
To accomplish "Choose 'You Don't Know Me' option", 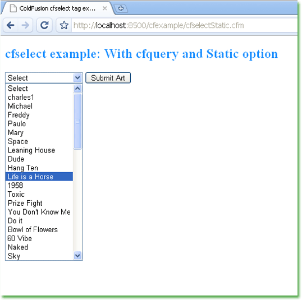I will pyautogui.click(x=39, y=212).
